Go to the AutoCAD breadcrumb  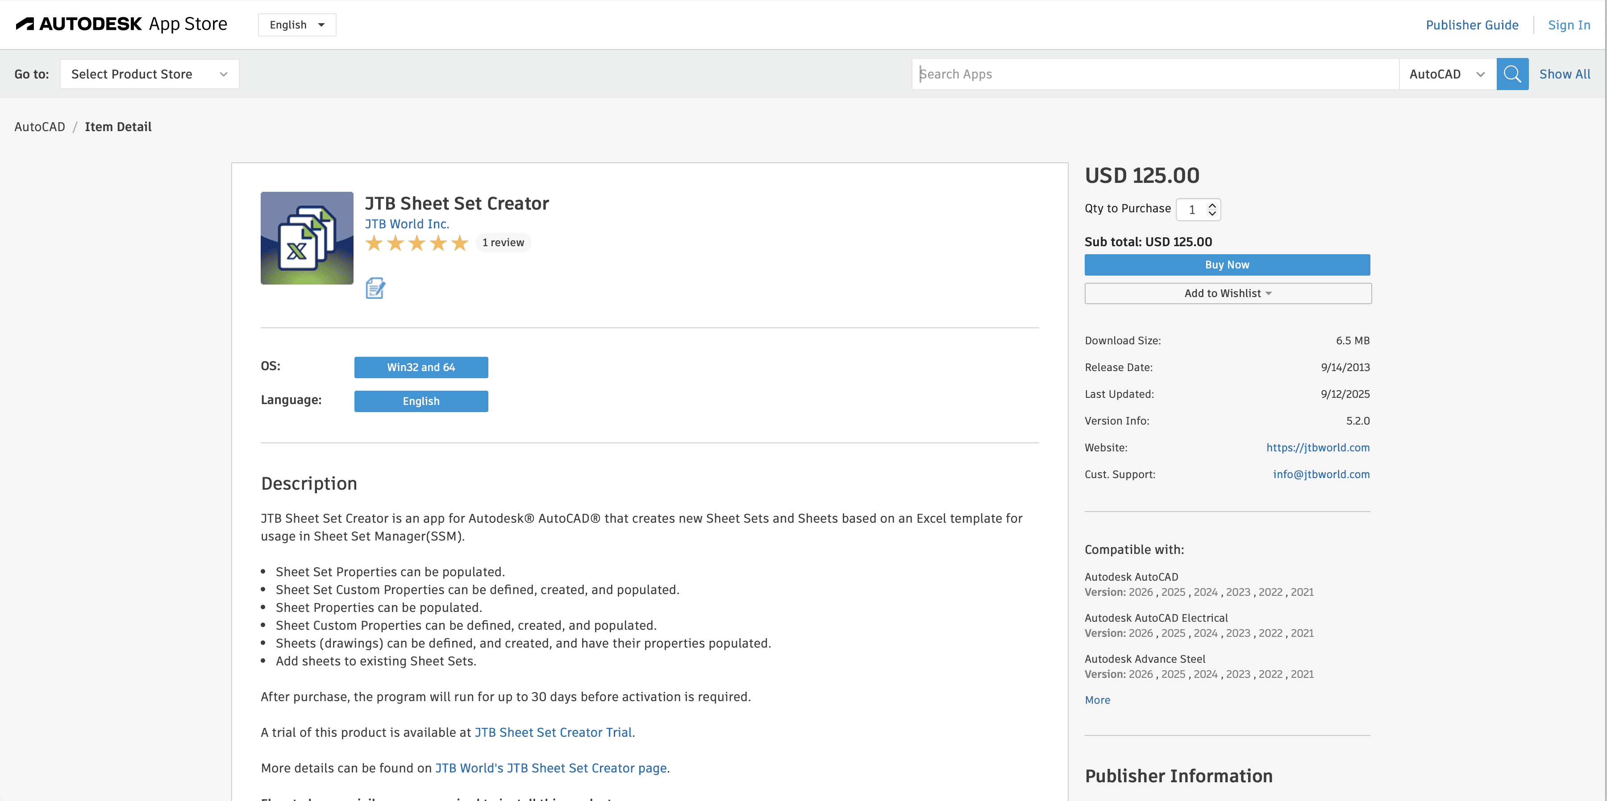(x=40, y=127)
